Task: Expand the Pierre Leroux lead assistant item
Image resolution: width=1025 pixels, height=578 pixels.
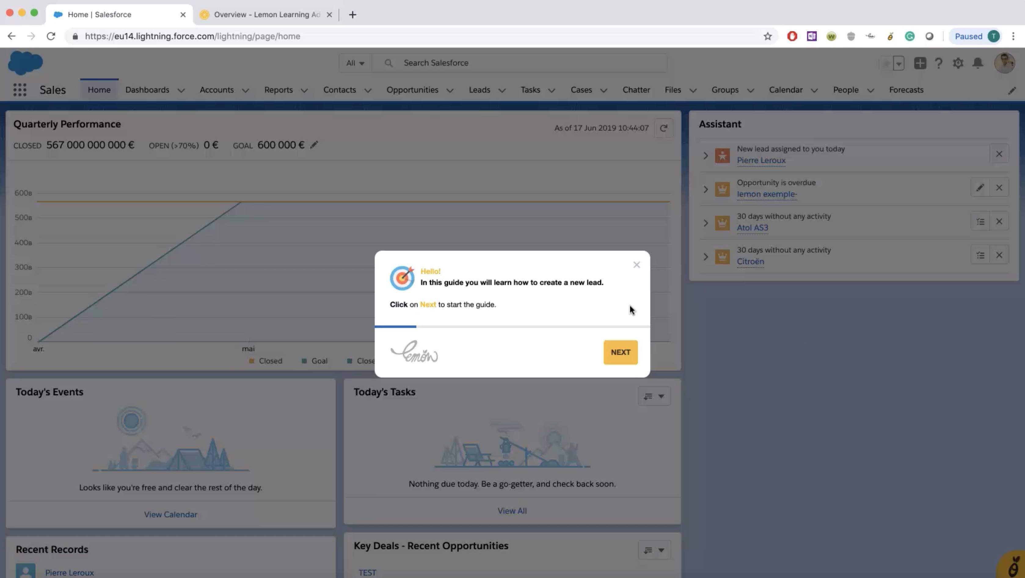Action: pos(705,155)
